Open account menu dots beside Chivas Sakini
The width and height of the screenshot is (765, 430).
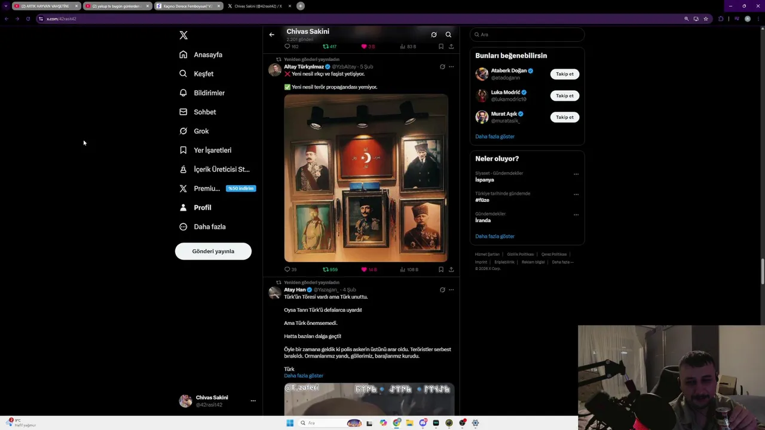pyautogui.click(x=253, y=401)
